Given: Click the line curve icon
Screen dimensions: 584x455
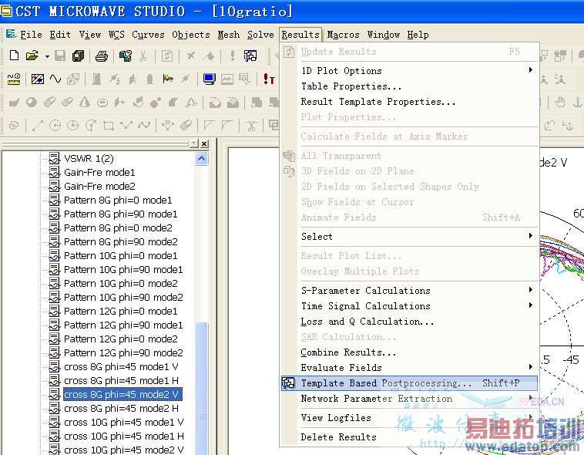Looking at the screenshot, I should tap(38, 125).
